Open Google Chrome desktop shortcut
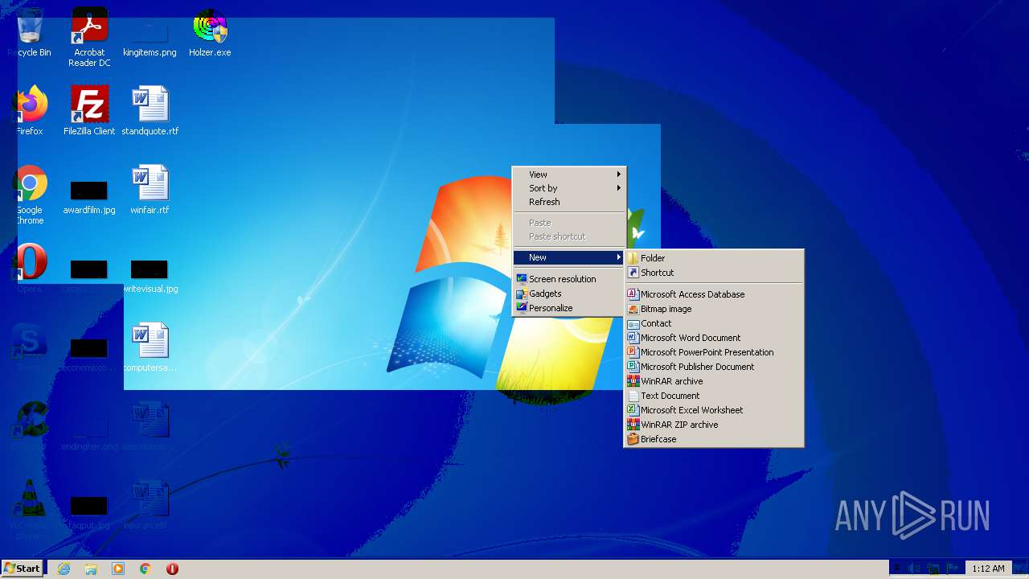 pyautogui.click(x=29, y=195)
